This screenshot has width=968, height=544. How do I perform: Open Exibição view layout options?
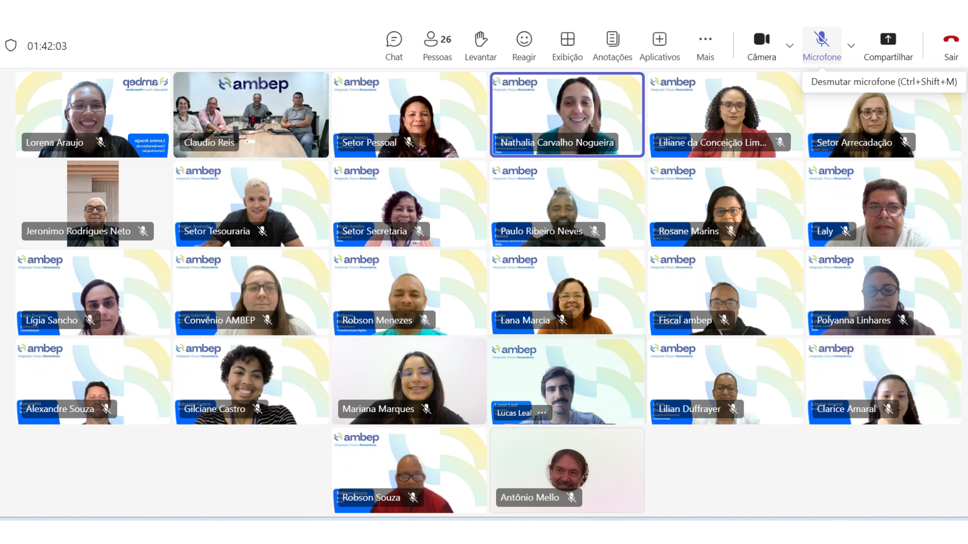click(567, 45)
